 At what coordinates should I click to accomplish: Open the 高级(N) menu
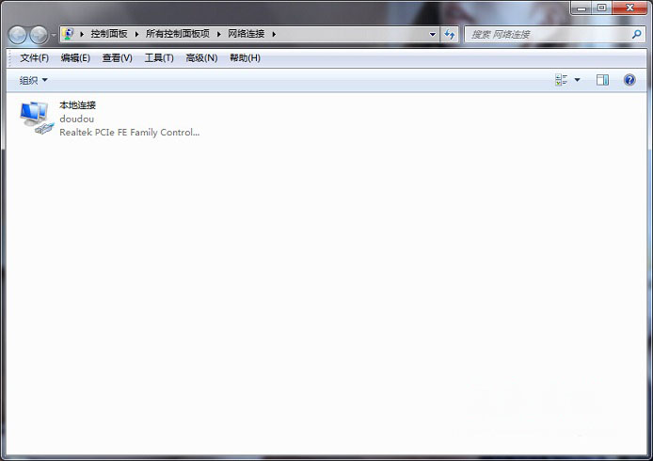pyautogui.click(x=201, y=58)
